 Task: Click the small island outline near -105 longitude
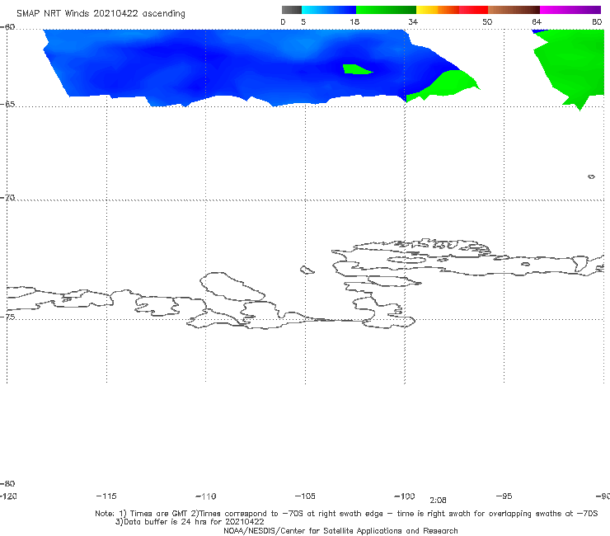click(307, 270)
